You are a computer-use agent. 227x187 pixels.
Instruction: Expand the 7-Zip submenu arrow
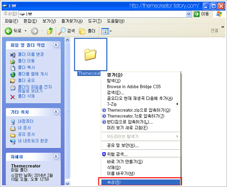point(177,104)
